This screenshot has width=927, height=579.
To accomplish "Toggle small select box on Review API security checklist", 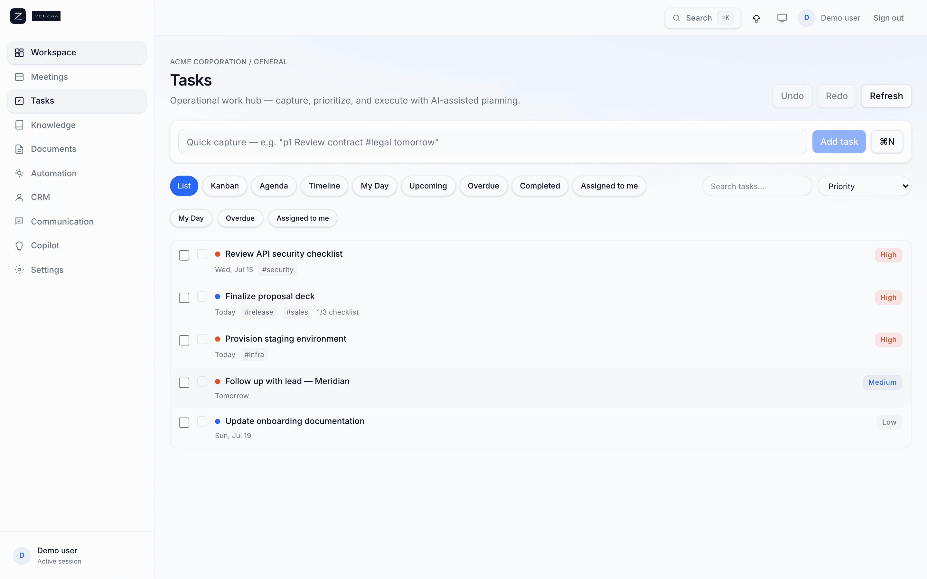I will click(x=202, y=254).
